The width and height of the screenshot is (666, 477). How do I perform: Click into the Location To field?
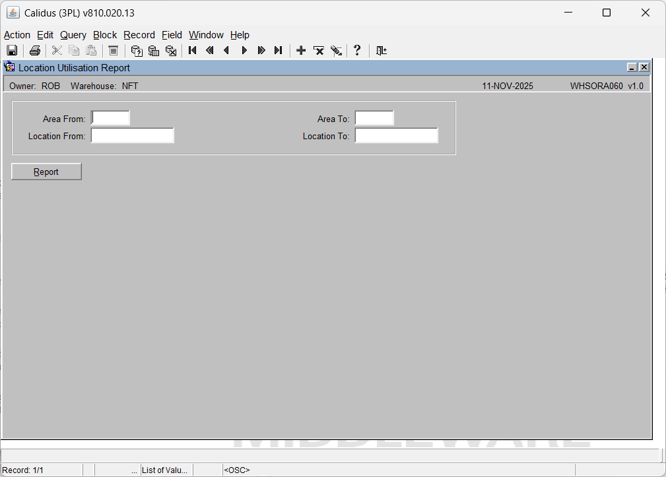(397, 136)
